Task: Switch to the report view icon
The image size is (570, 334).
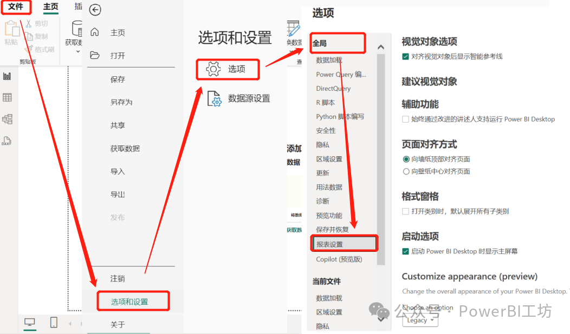Action: 7,76
